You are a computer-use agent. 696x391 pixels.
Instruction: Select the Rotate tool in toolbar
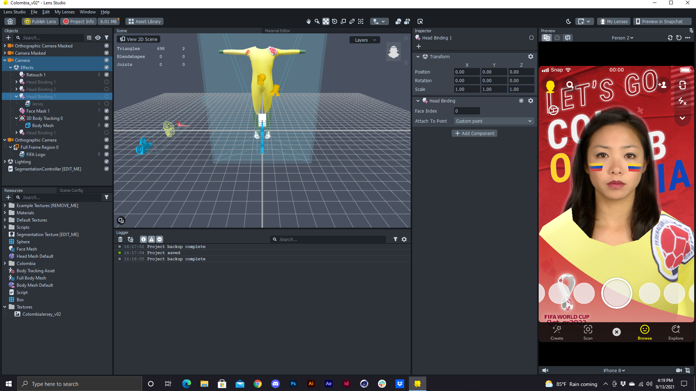tap(335, 21)
